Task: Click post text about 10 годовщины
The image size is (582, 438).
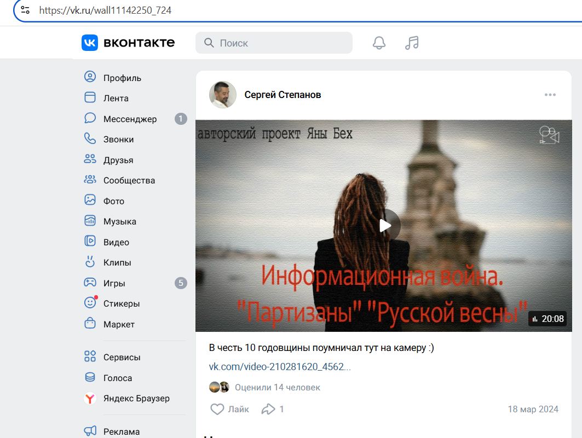Action: (321, 348)
